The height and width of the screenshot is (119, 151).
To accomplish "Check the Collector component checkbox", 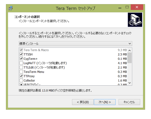I will coord(21,80).
